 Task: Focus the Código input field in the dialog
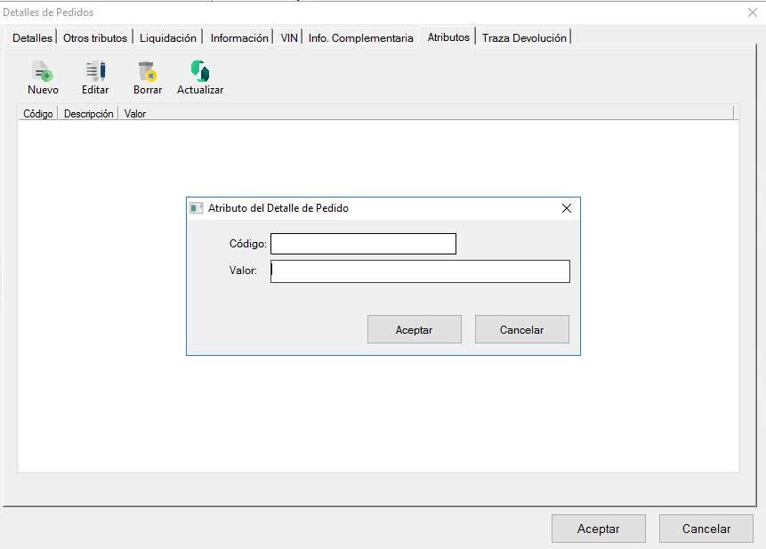[x=363, y=244]
